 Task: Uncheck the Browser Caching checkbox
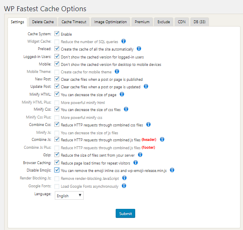(57, 162)
